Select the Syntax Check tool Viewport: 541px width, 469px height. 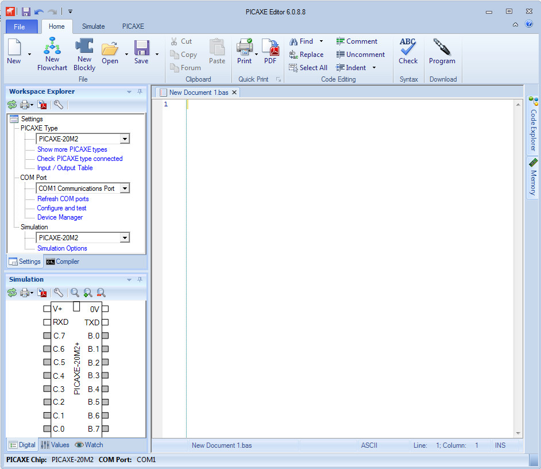point(408,52)
